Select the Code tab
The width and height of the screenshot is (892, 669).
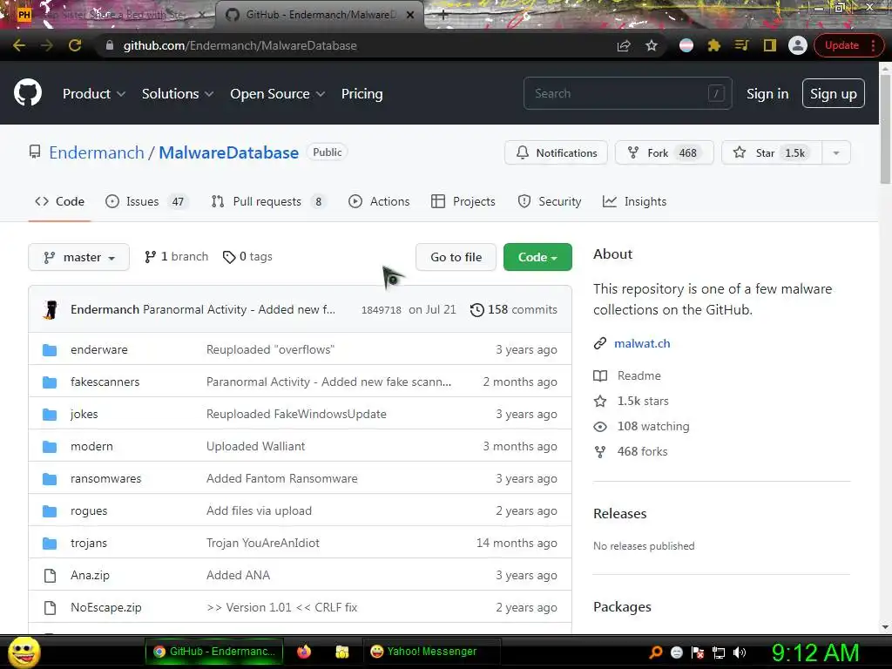(60, 201)
